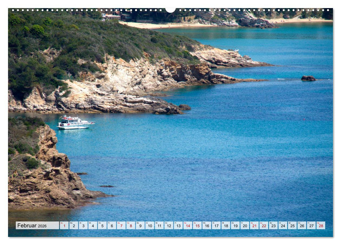
Task: Click the Februar 2026 month label
Action: pyautogui.click(x=26, y=225)
